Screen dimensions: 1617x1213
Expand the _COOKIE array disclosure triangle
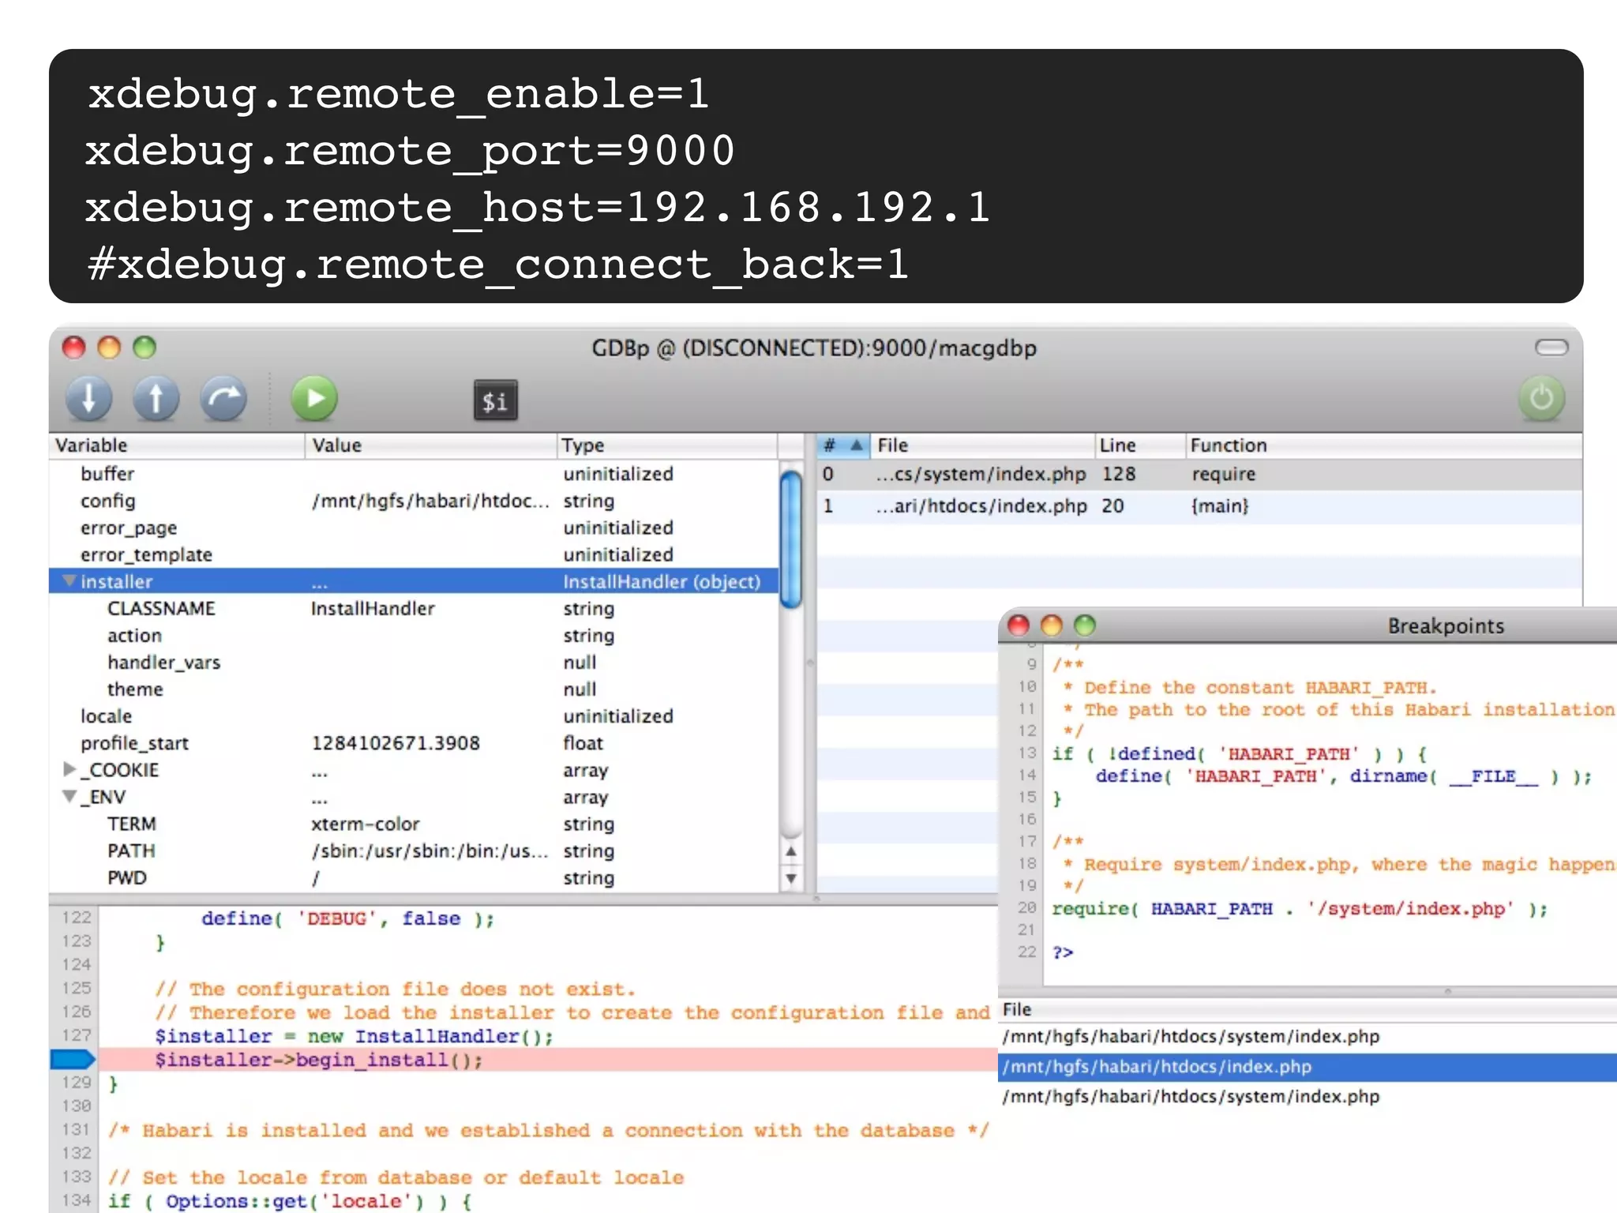coord(69,769)
